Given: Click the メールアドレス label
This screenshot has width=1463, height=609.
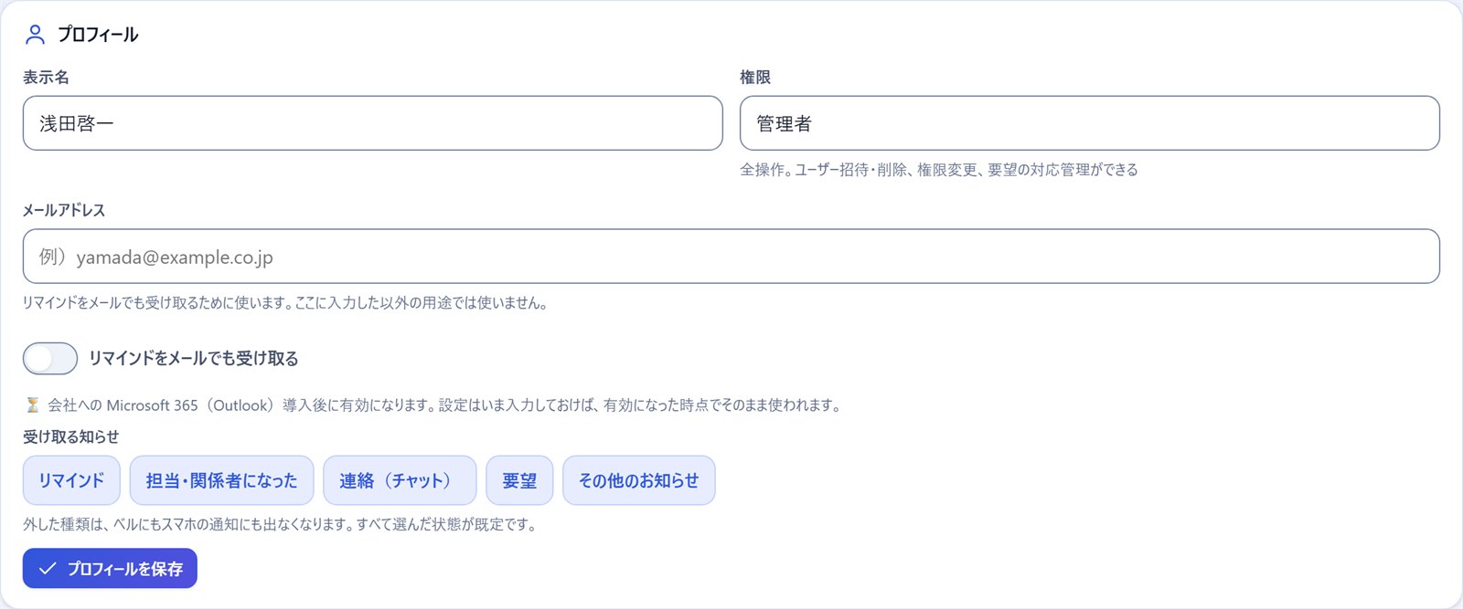Looking at the screenshot, I should tap(64, 210).
